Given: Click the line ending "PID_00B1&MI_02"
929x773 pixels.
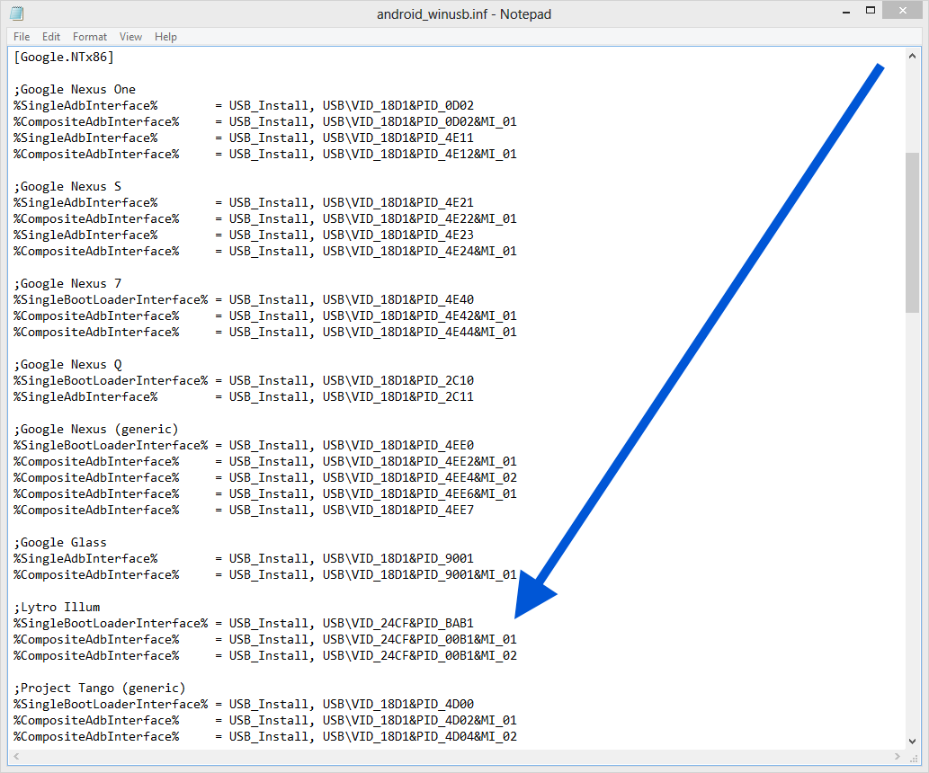Looking at the screenshot, I should click(264, 656).
